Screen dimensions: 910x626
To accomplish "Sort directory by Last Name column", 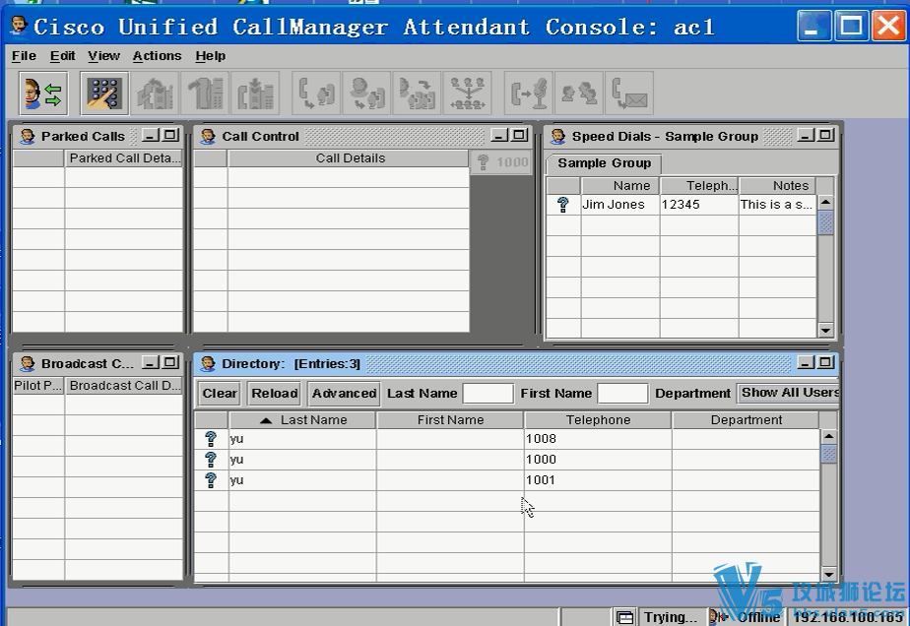I will [303, 420].
